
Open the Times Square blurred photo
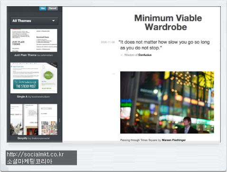pos(167,102)
